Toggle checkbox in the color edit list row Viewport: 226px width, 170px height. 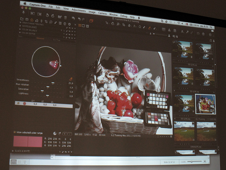click(18, 103)
